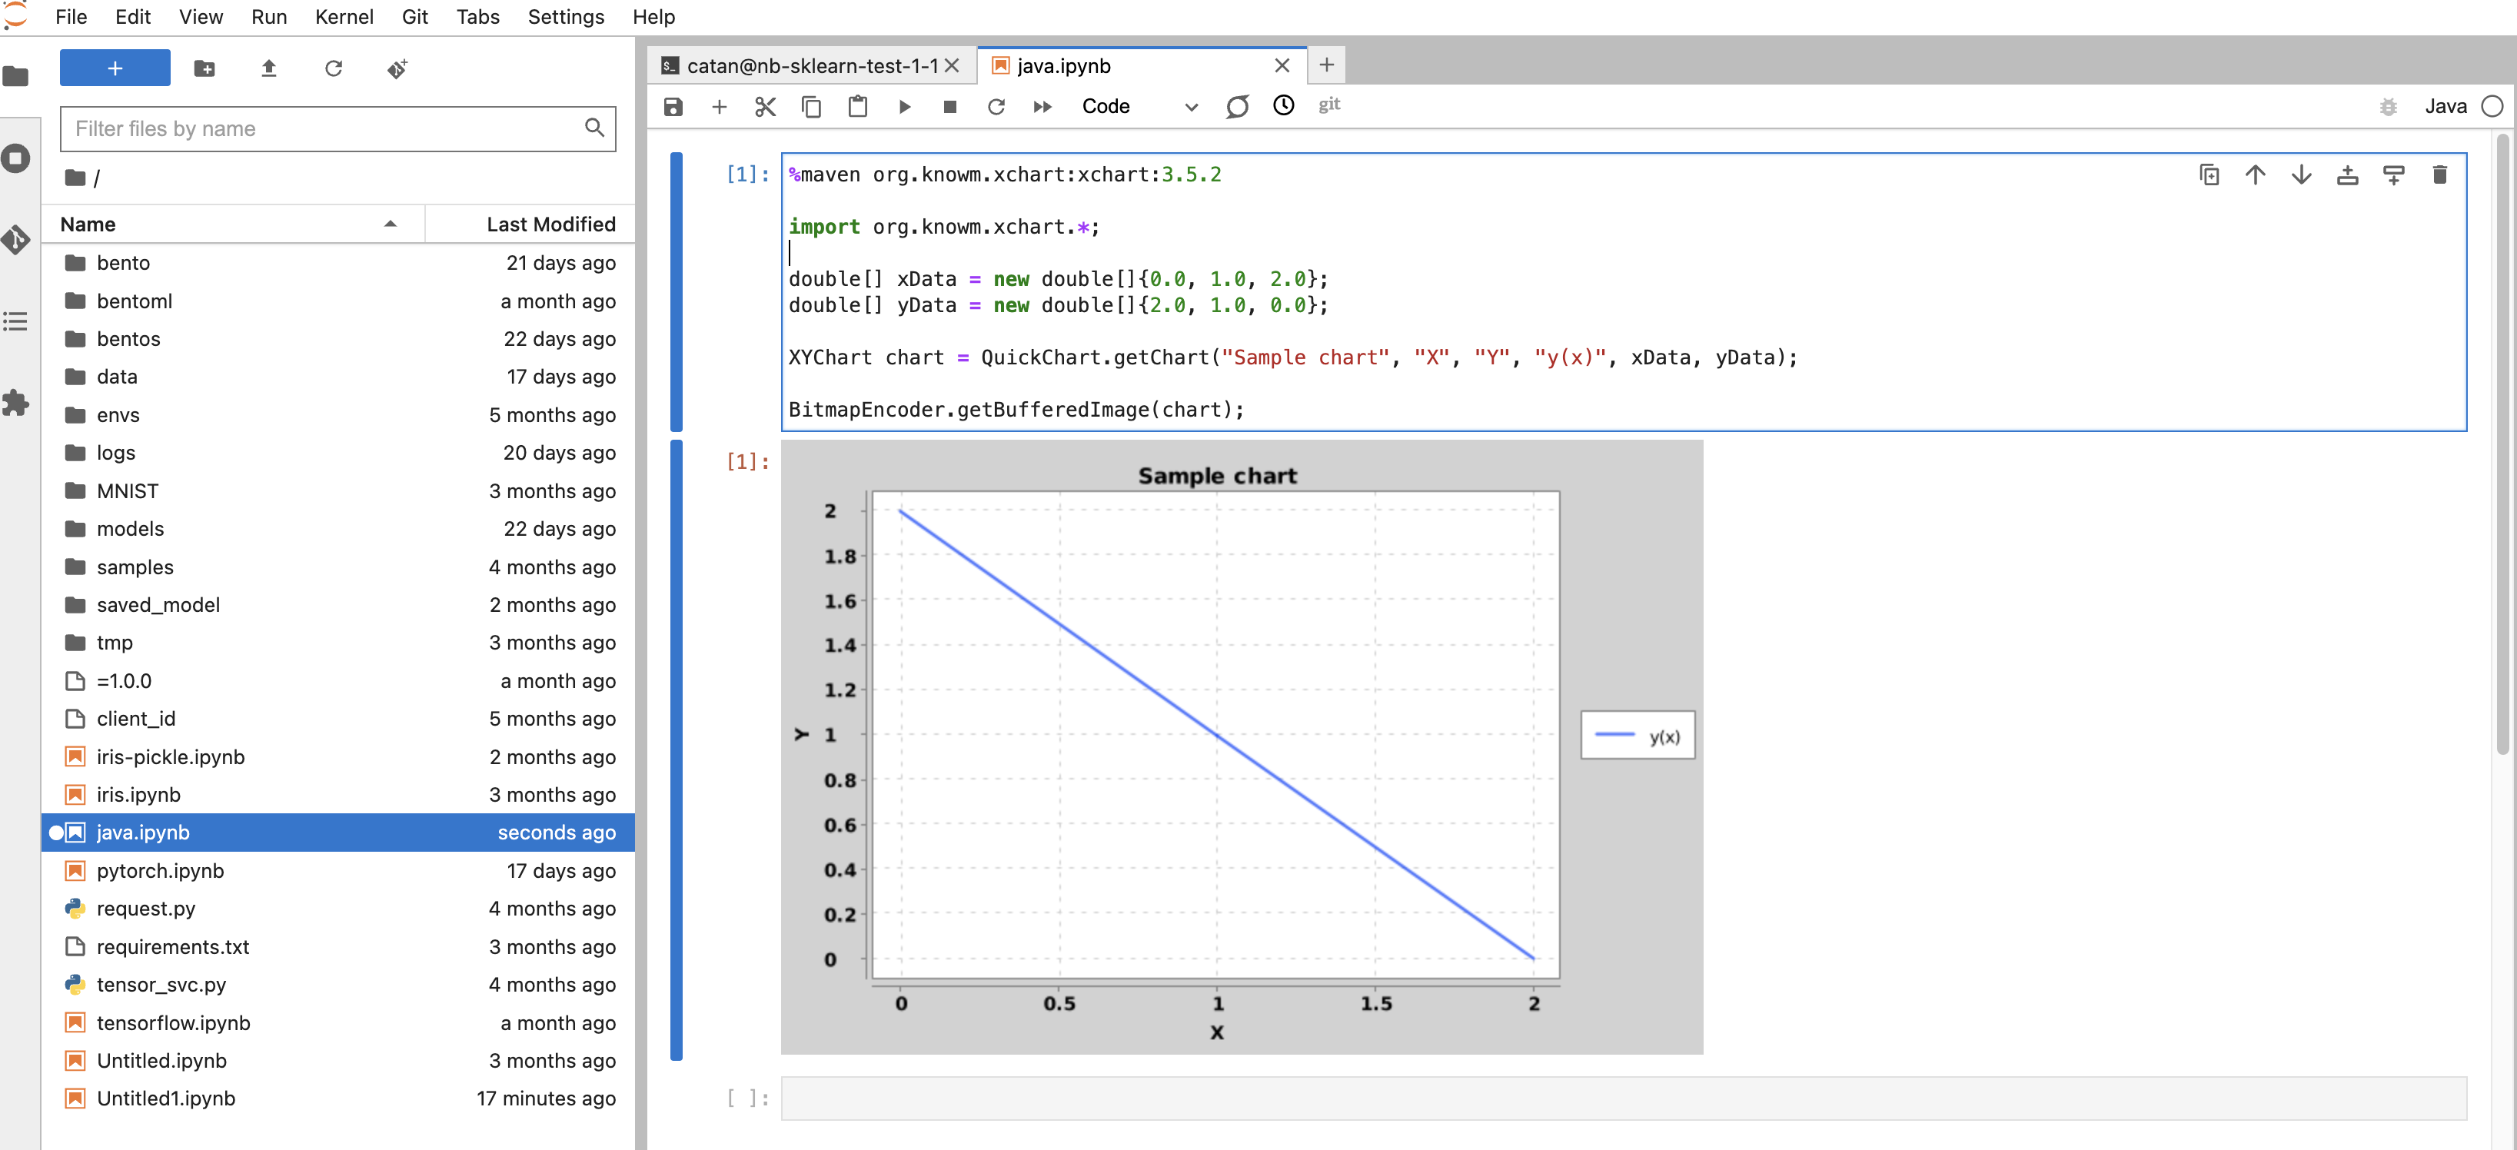Collapse the first cell's input
The width and height of the screenshot is (2517, 1150).
(x=677, y=290)
